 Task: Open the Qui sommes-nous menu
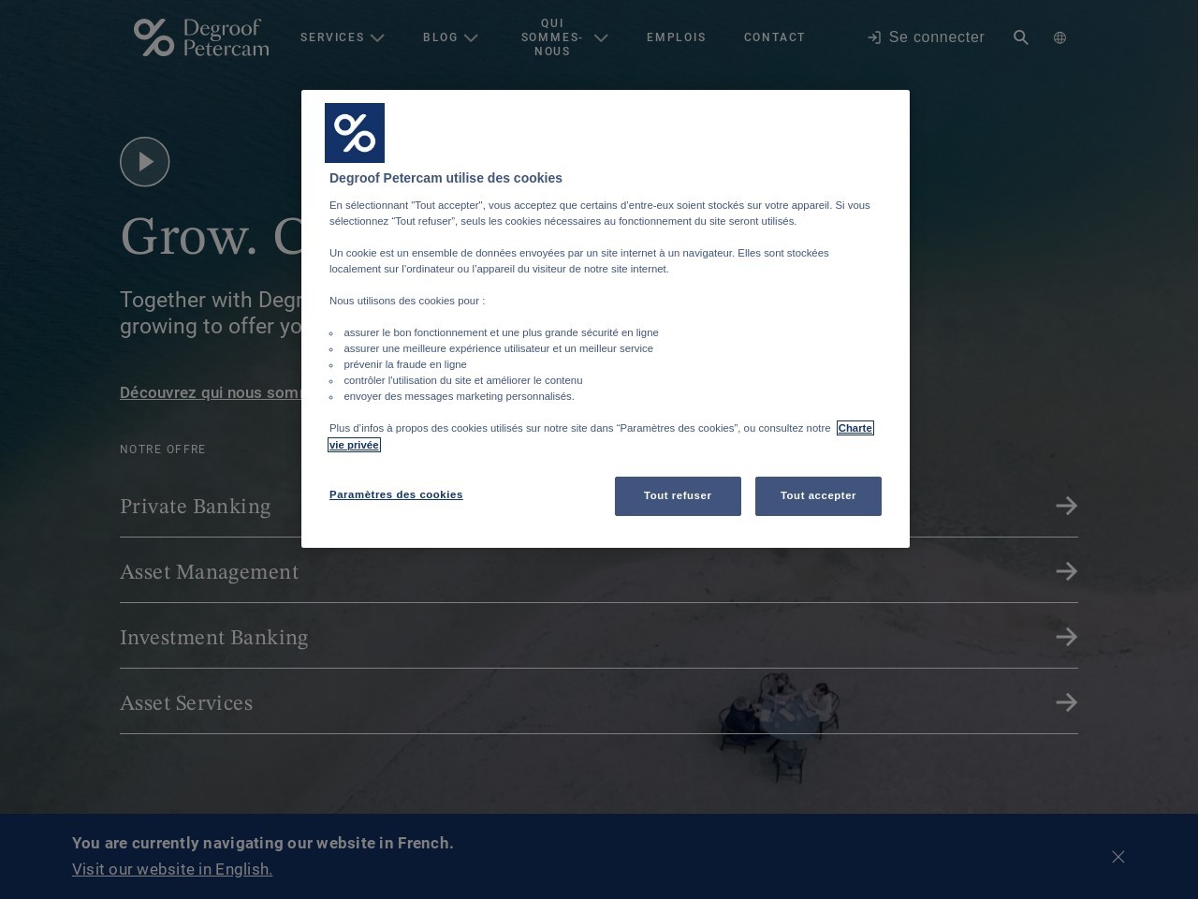coord(552,37)
